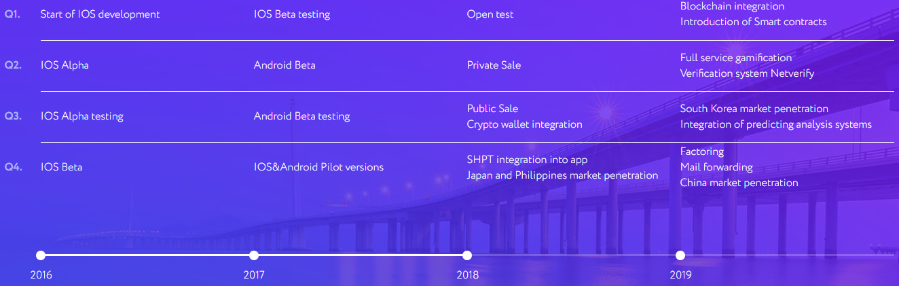Click the Q1. quarter label

(x=12, y=14)
